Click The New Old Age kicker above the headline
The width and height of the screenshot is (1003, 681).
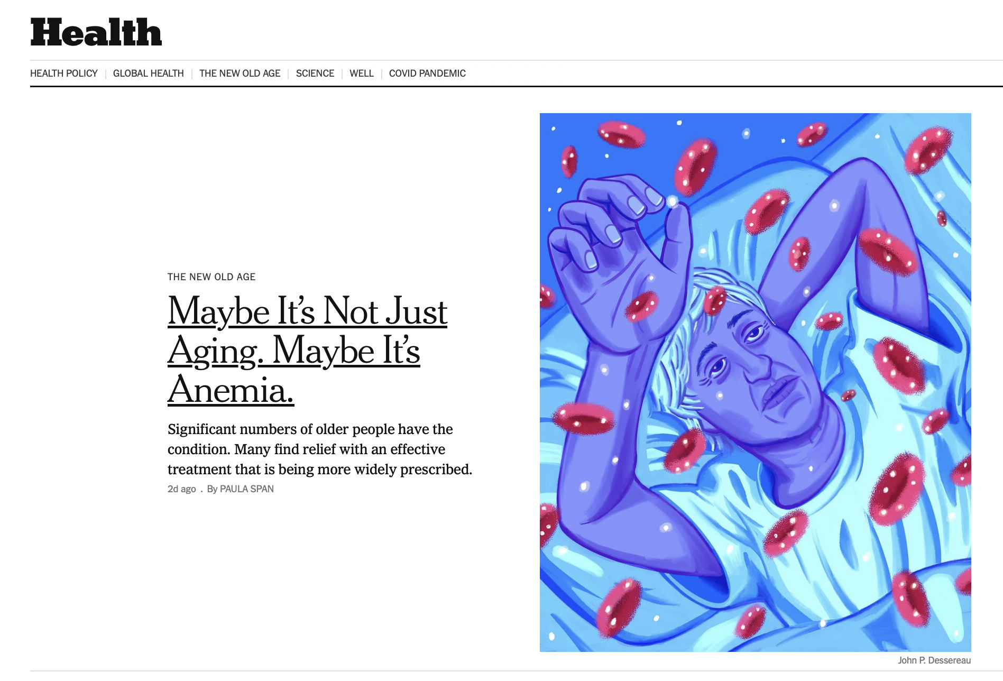[x=211, y=277]
